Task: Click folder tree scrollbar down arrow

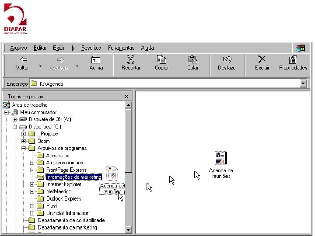Action: point(128,229)
